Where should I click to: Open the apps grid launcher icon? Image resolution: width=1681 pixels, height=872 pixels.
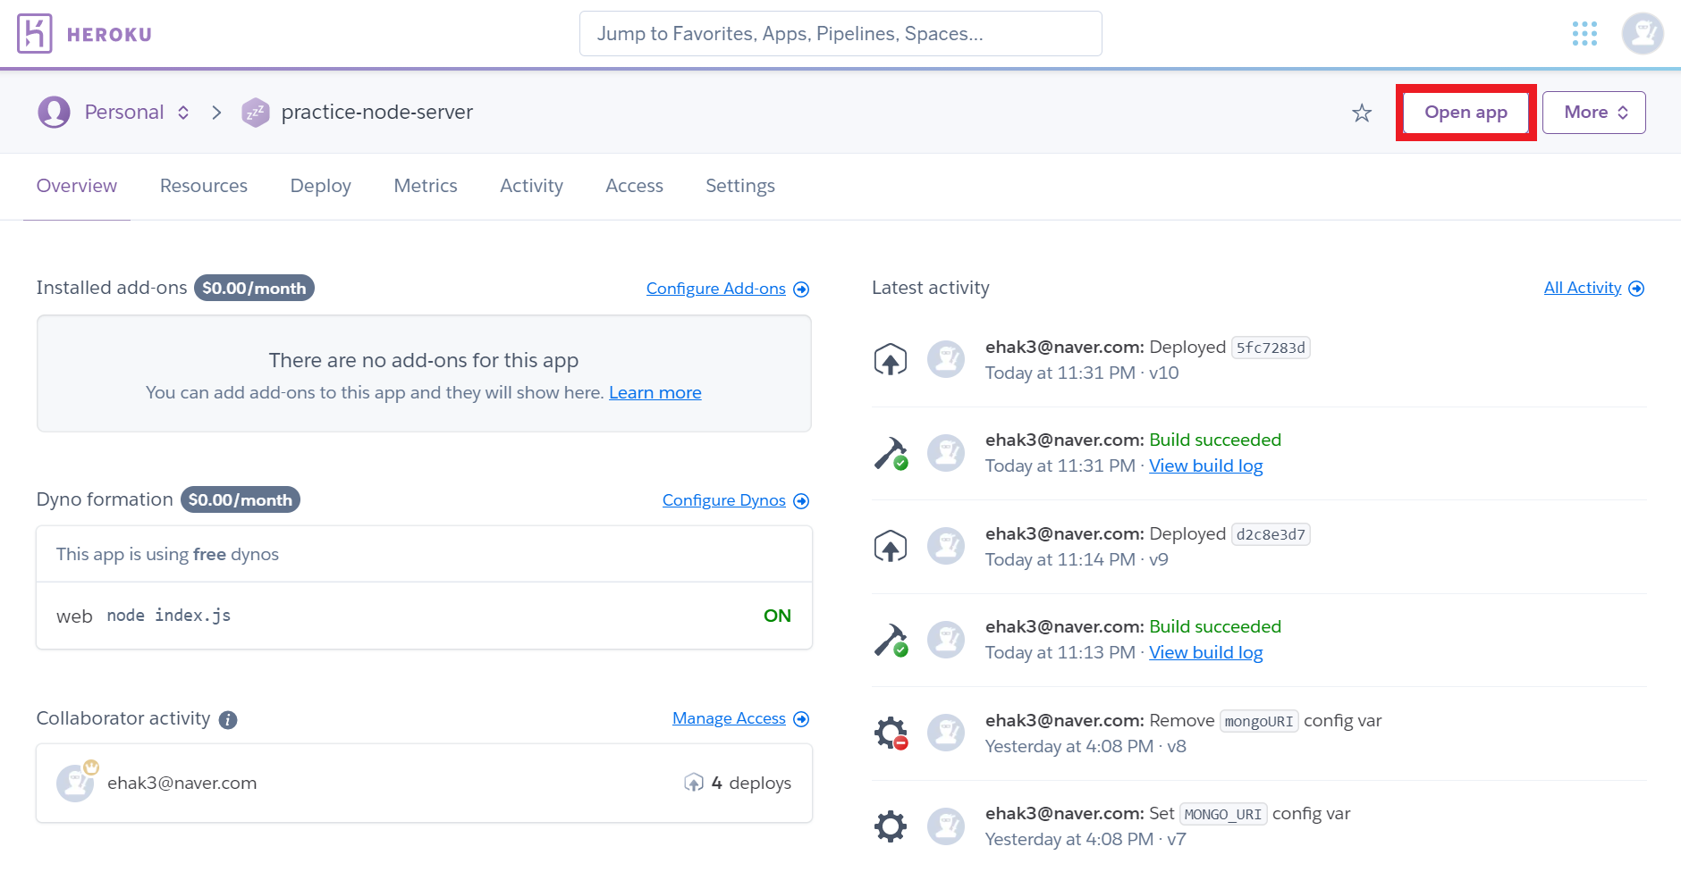point(1584,34)
